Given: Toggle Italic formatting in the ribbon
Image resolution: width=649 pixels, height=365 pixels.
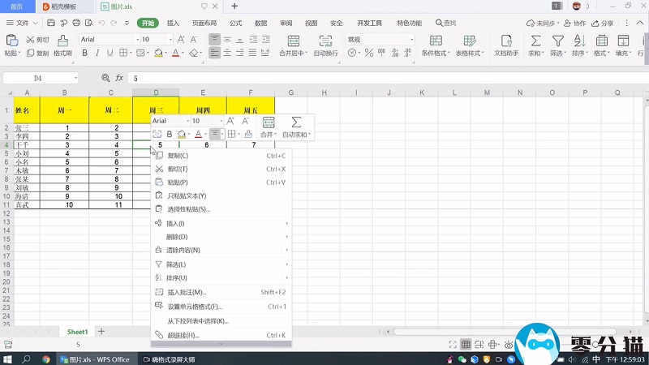Looking at the screenshot, I should [97, 54].
